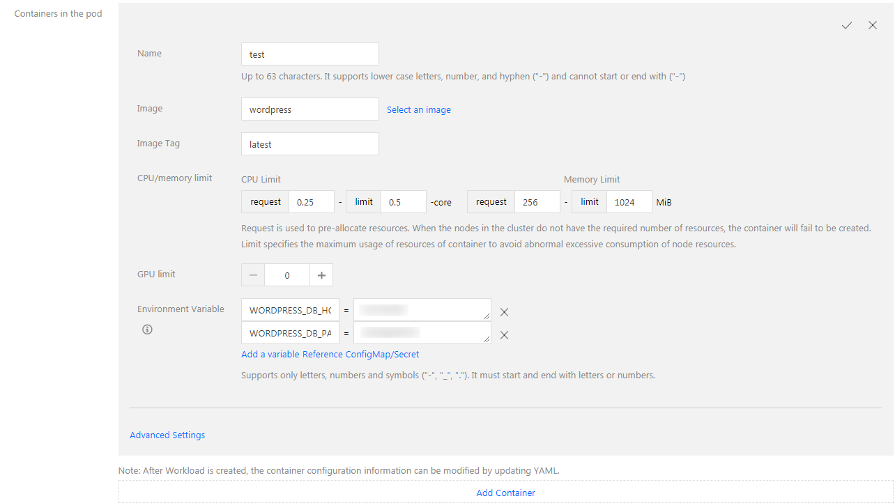Viewport: 895px width, 503px height.
Task: Decrease GPU limit with minus button
Action: pyautogui.click(x=253, y=275)
